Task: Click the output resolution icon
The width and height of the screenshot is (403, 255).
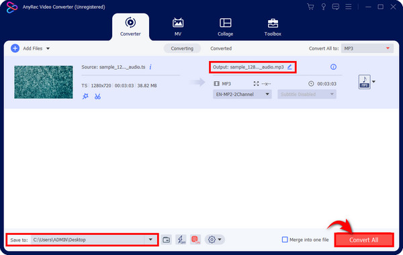Action: tap(256, 84)
